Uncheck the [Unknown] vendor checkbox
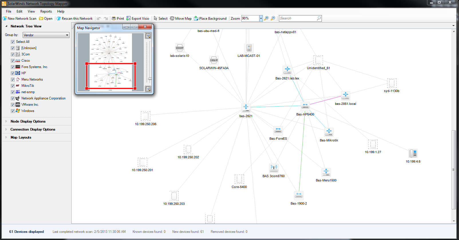The image size is (459, 240). point(13,48)
